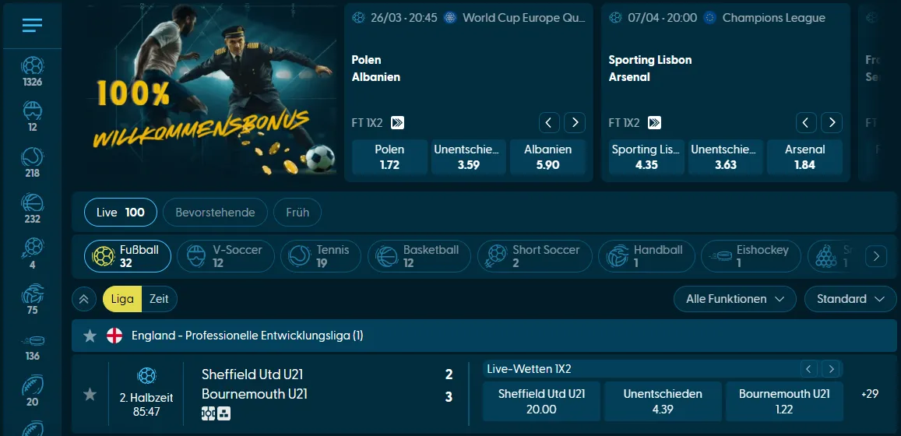The image size is (901, 436).
Task: Switch to the Live 100 tab
Action: coord(121,212)
